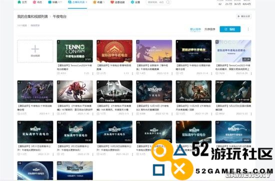Open video 10 title 11月29日《午夜电台

coord(193,107)
